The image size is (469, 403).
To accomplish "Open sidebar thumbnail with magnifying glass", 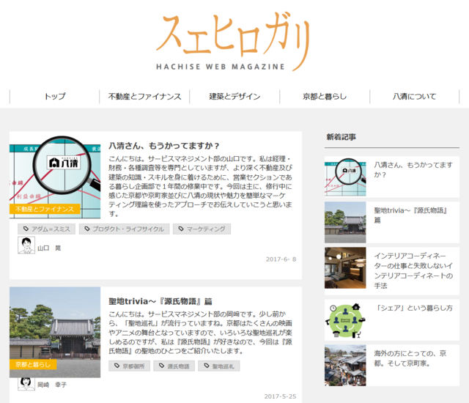I will pyautogui.click(x=345, y=177).
